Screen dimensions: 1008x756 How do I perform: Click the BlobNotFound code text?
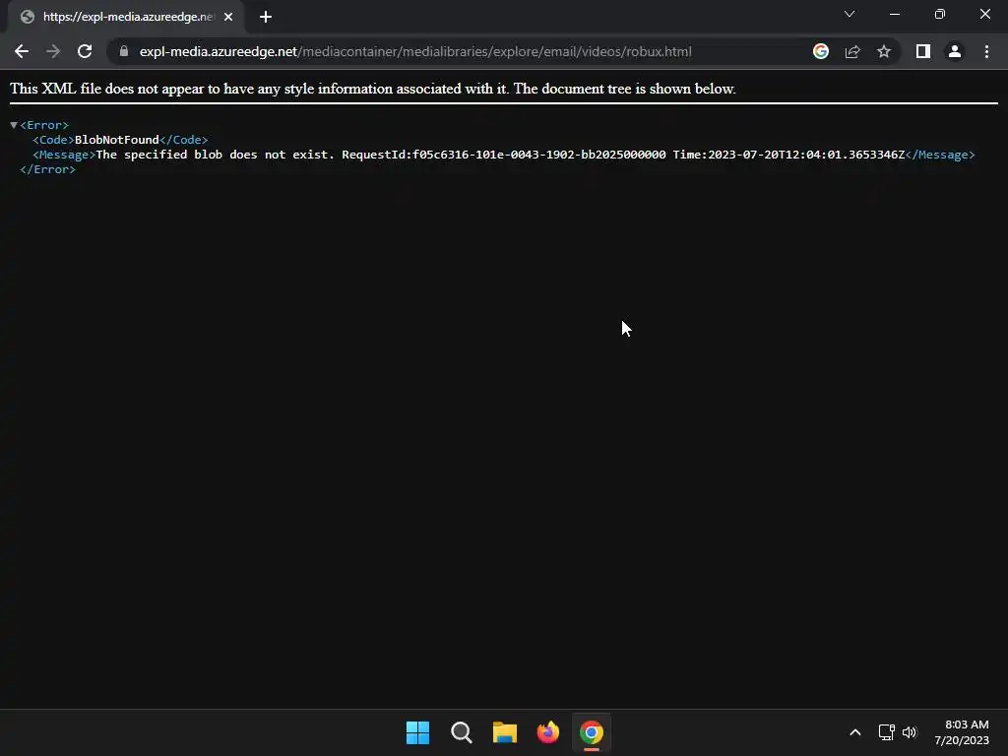(x=117, y=140)
